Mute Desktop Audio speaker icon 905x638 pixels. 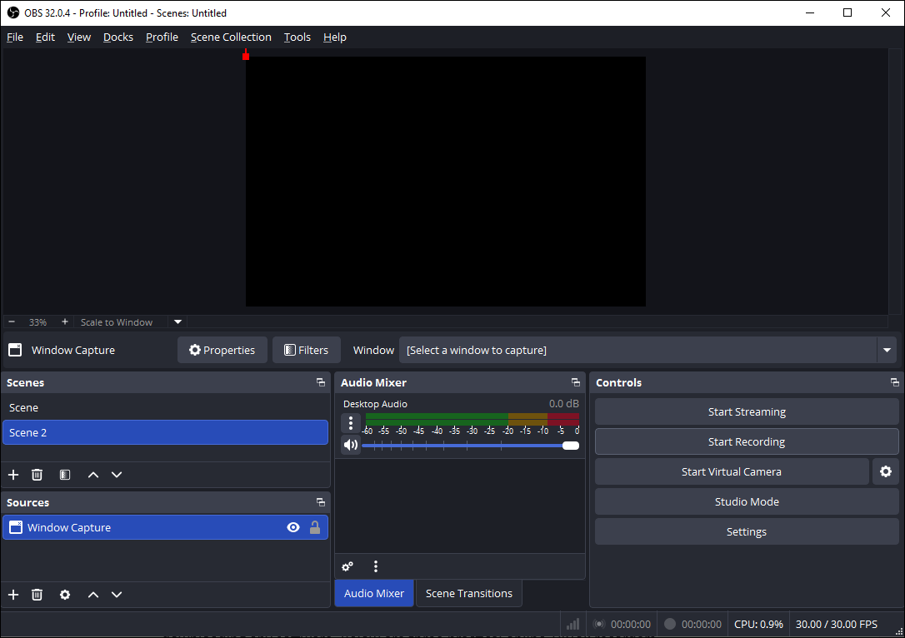tap(350, 444)
